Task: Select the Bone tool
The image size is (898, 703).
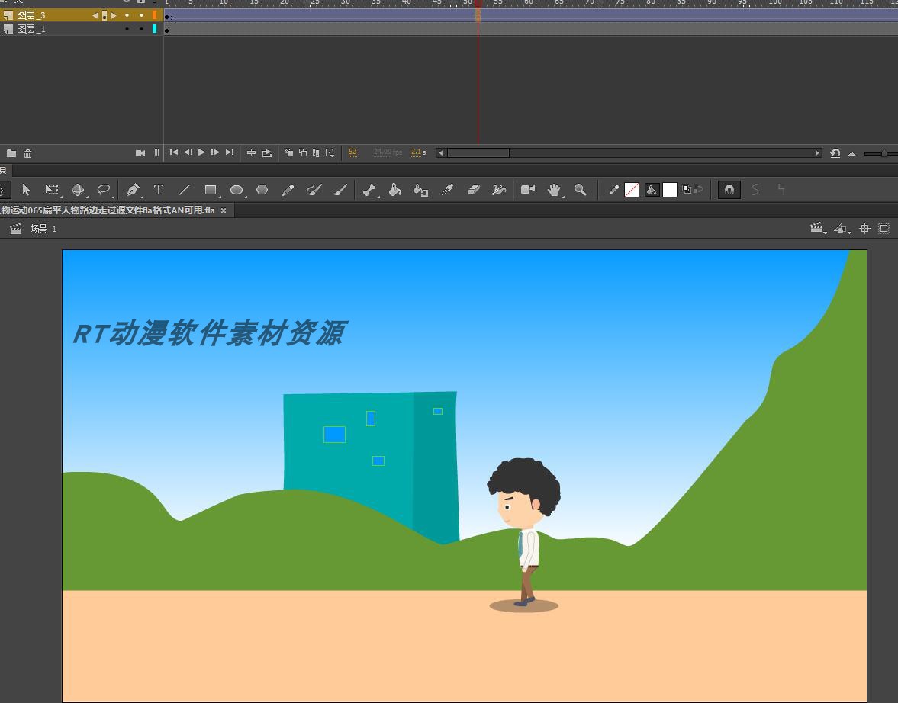Action: (369, 190)
